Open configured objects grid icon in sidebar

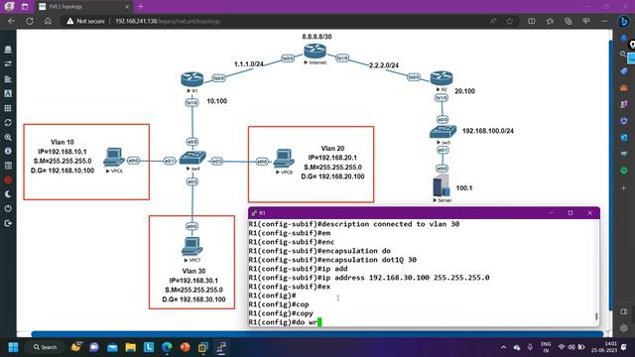pyautogui.click(x=8, y=108)
